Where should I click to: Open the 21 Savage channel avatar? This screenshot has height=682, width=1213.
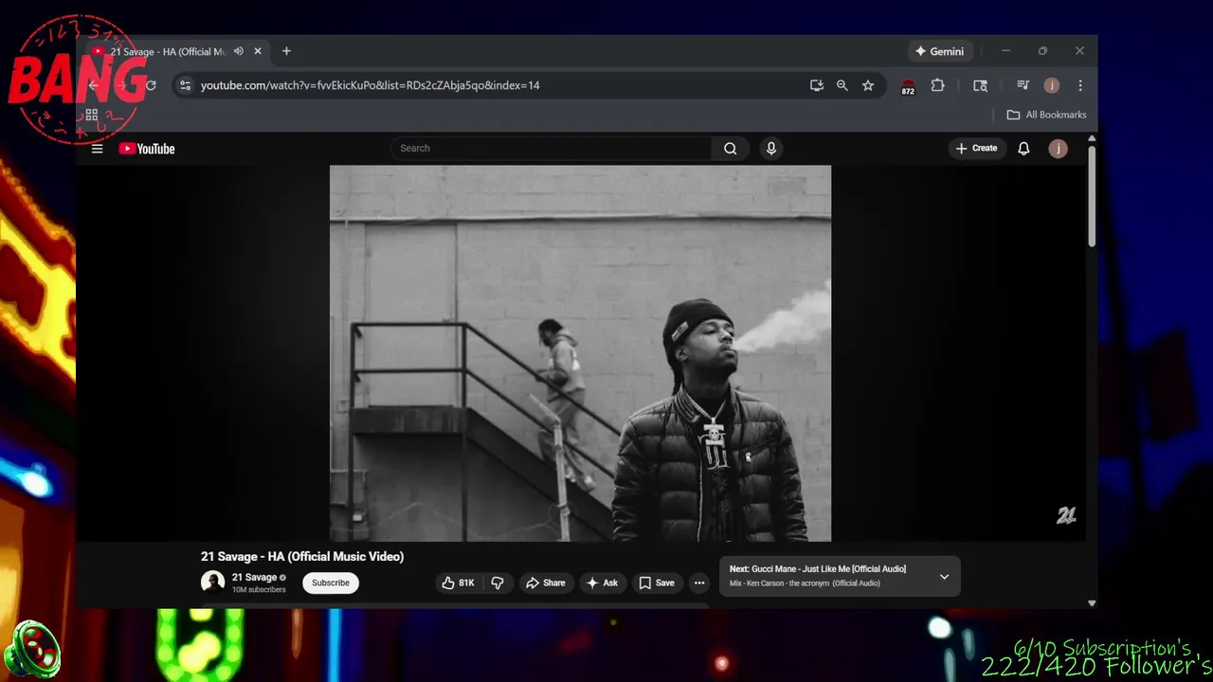click(x=212, y=583)
